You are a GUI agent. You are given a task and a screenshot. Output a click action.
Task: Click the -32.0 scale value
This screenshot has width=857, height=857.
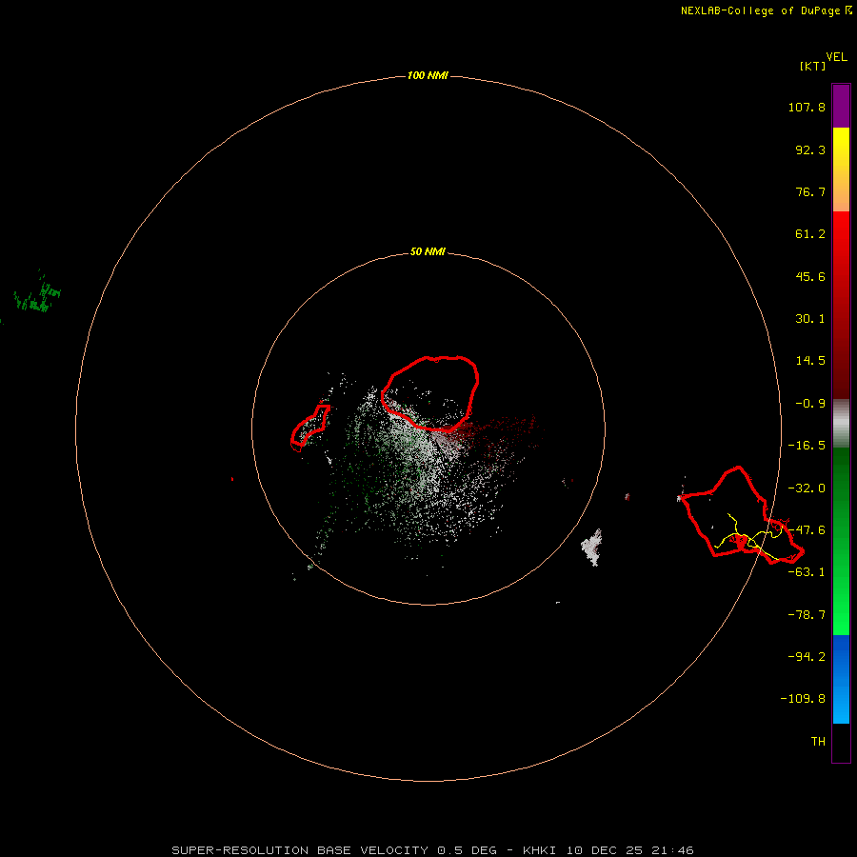tap(807, 488)
